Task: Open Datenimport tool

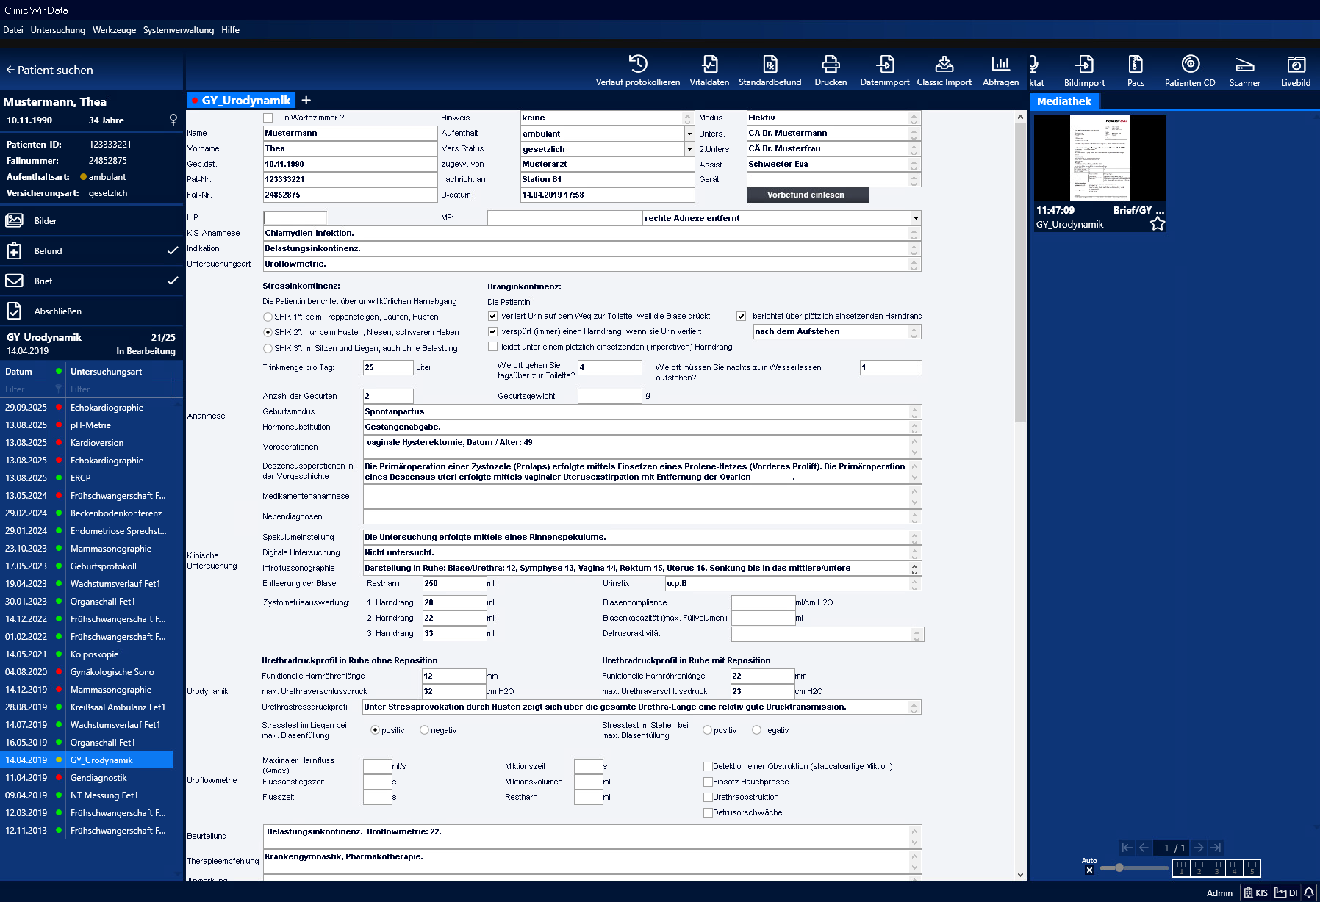Action: (x=885, y=65)
